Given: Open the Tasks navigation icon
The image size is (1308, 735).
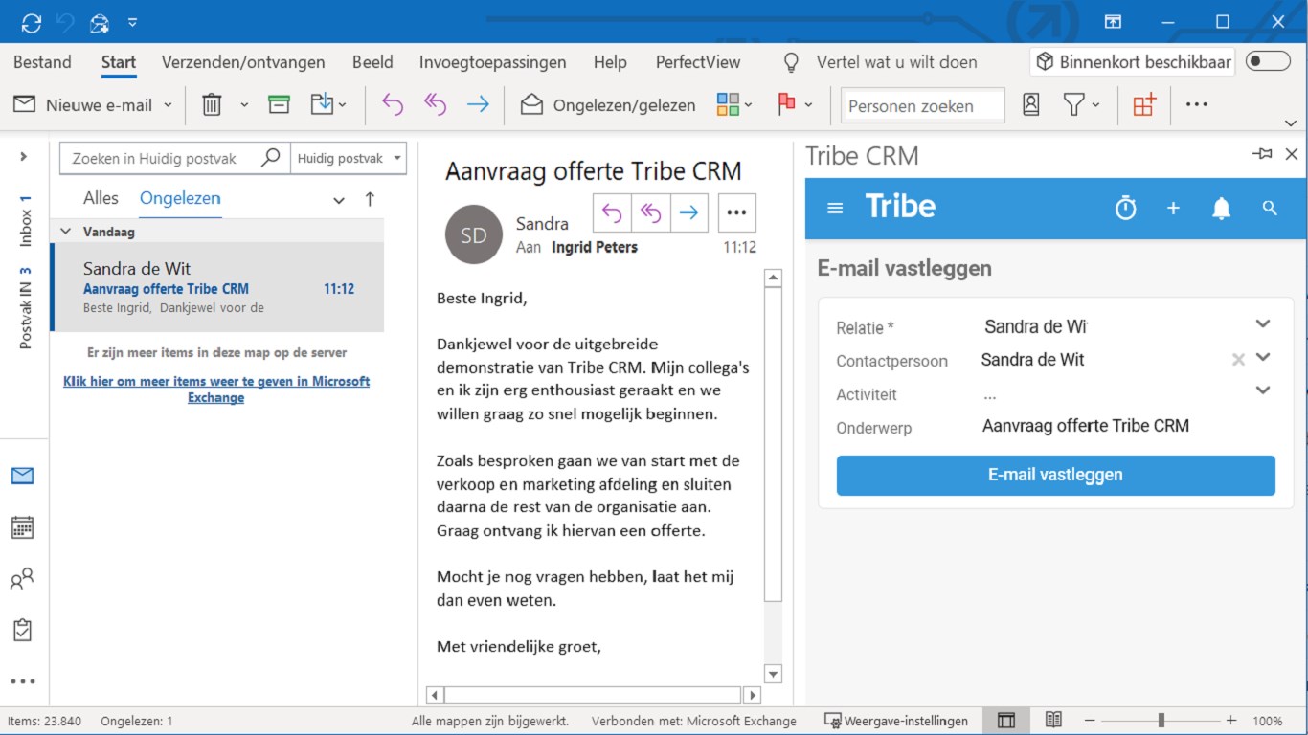Looking at the screenshot, I should [23, 630].
